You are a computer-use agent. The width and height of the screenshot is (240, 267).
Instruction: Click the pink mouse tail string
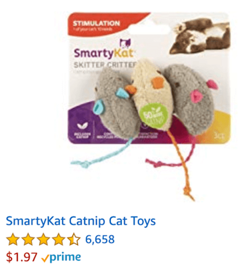click(x=172, y=158)
